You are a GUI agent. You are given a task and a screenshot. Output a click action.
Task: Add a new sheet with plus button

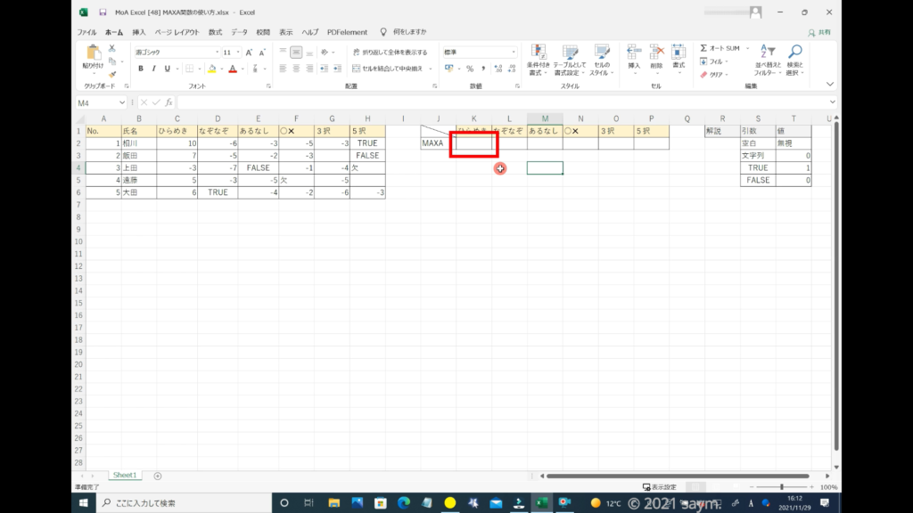click(158, 476)
